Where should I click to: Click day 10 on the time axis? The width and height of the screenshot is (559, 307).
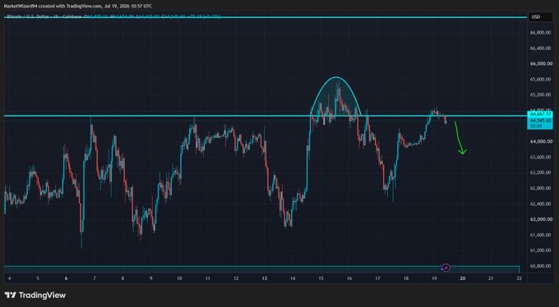coord(179,278)
